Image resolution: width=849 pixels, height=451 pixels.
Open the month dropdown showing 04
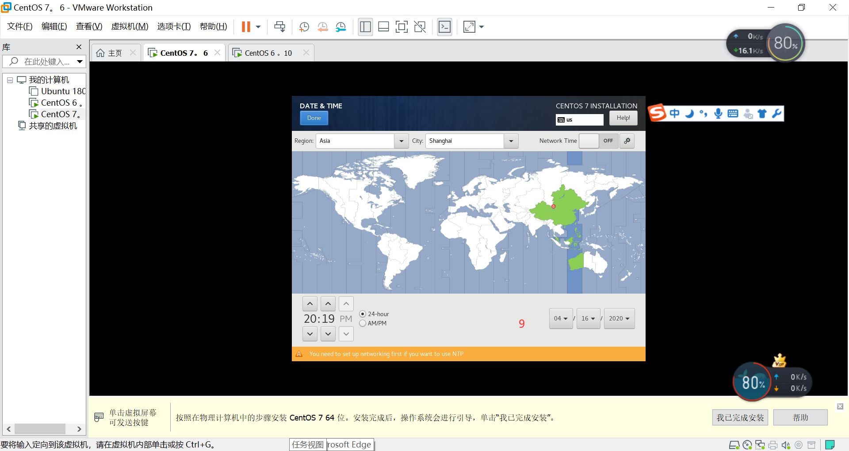pyautogui.click(x=561, y=318)
